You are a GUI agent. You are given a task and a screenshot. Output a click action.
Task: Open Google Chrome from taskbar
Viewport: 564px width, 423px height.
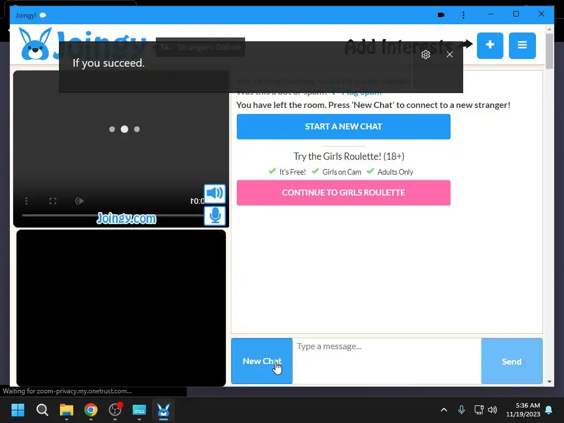click(91, 410)
